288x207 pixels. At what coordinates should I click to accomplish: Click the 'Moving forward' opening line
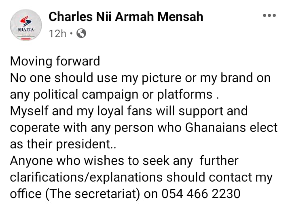(55, 61)
